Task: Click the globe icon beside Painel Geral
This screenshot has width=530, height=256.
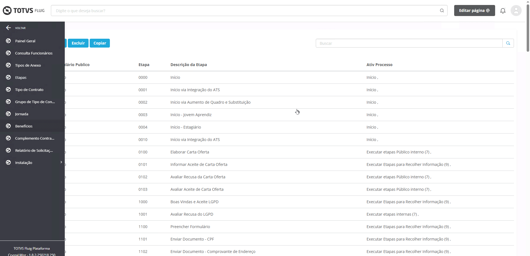Action: click(x=8, y=41)
